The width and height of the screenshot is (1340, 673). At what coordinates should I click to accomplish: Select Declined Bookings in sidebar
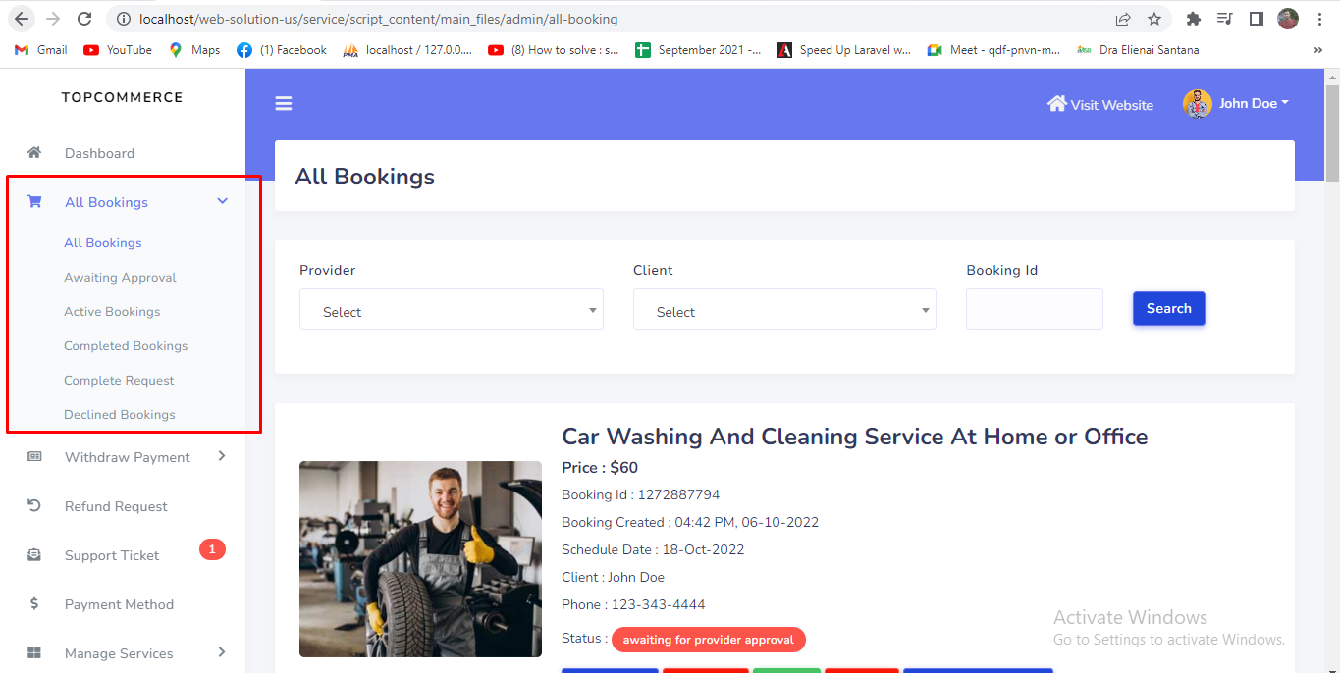click(x=120, y=415)
